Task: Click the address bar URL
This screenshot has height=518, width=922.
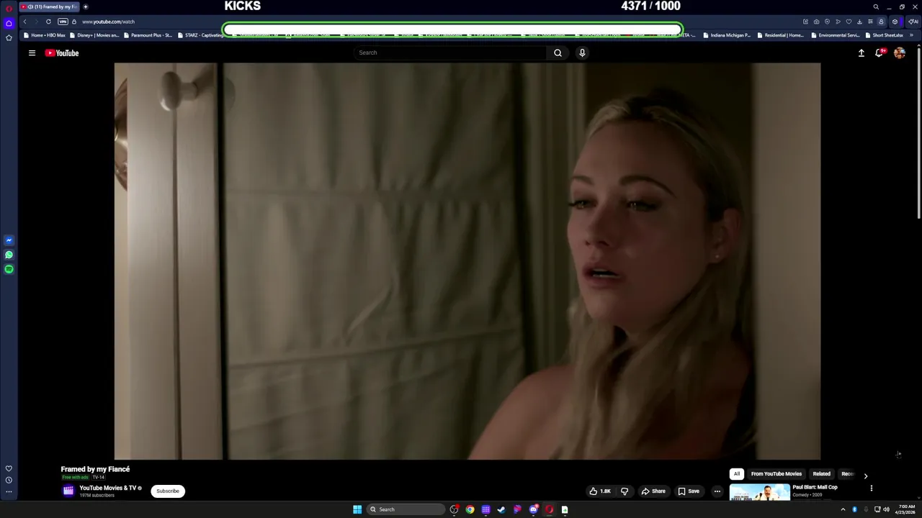Action: click(108, 22)
